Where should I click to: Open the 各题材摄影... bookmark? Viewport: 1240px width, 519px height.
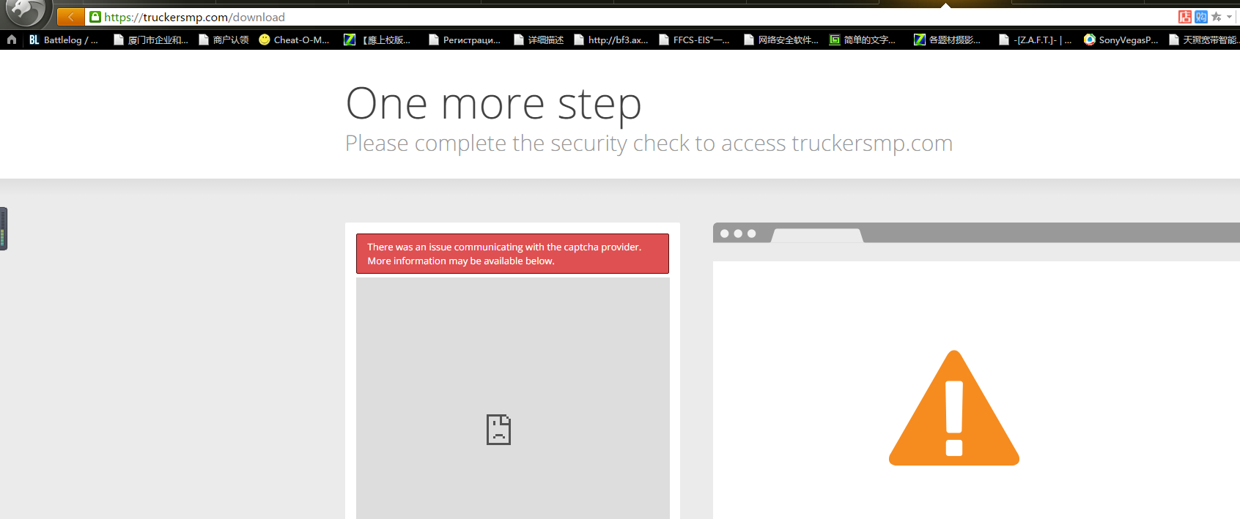pyautogui.click(x=947, y=40)
